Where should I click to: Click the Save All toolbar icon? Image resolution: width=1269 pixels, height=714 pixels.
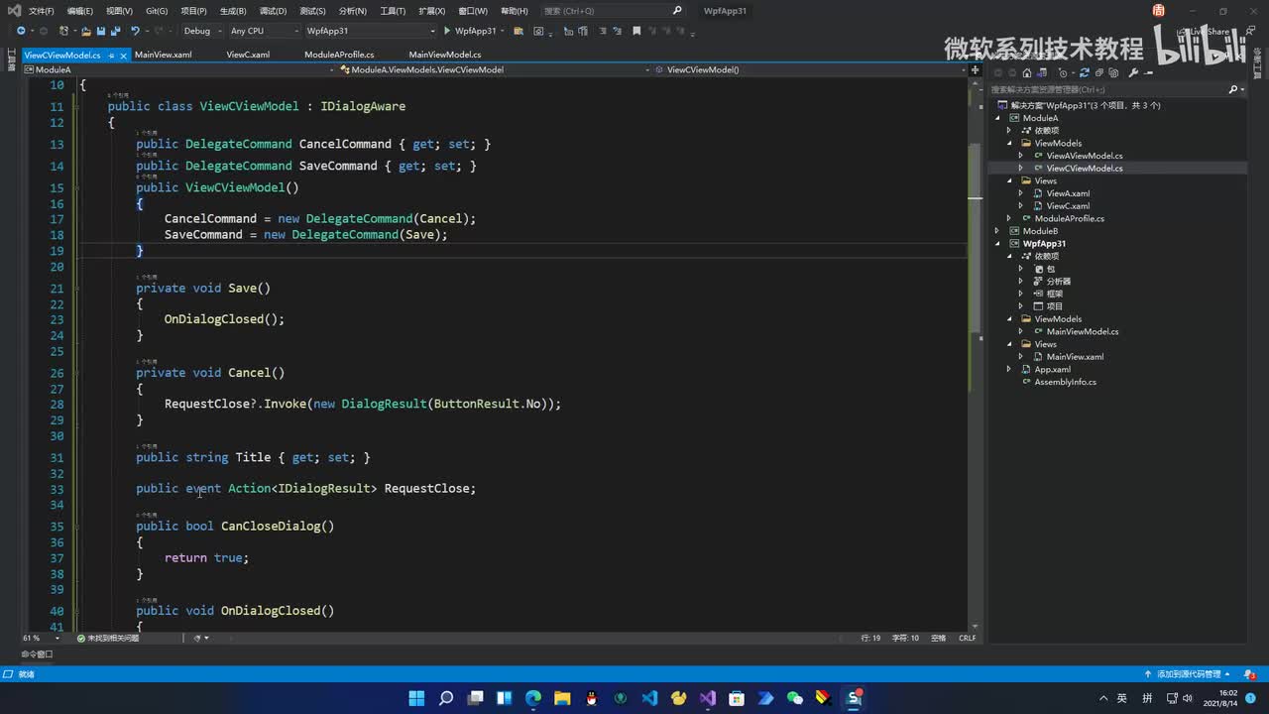click(115, 31)
